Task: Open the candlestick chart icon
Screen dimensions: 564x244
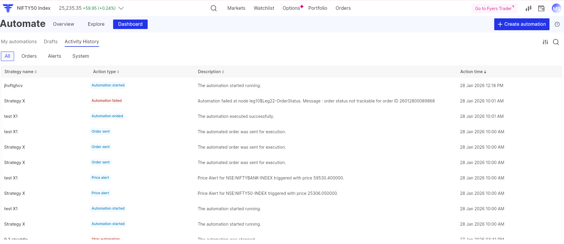Action: click(x=528, y=8)
